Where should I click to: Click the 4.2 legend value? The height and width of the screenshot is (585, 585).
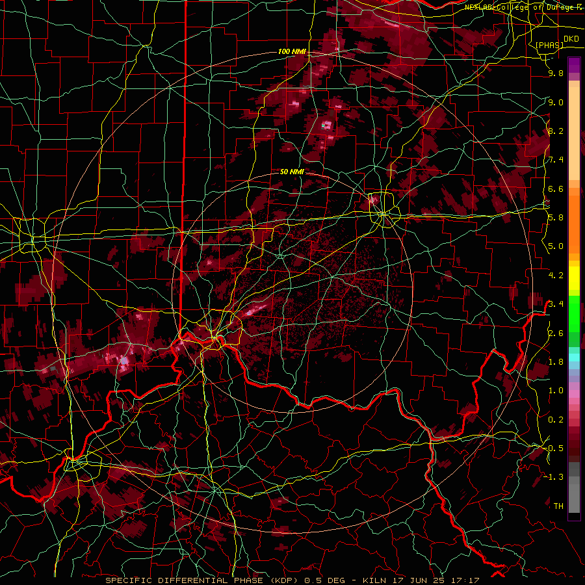[x=556, y=276]
